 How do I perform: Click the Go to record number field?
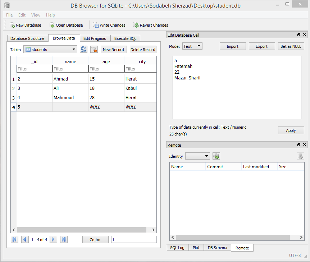tap(134, 239)
